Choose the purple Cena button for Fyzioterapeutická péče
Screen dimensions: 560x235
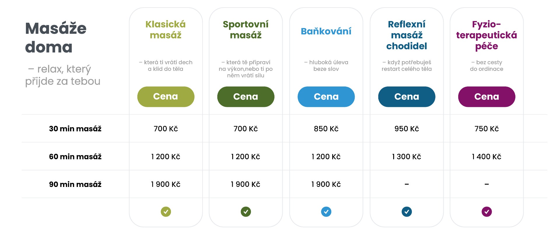tap(487, 97)
